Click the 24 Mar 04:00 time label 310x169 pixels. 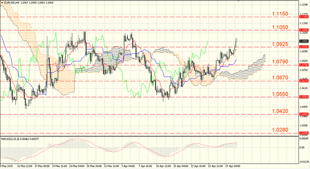[x=77, y=166]
